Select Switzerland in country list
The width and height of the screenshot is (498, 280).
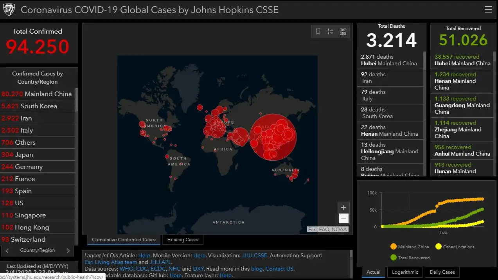(37, 239)
